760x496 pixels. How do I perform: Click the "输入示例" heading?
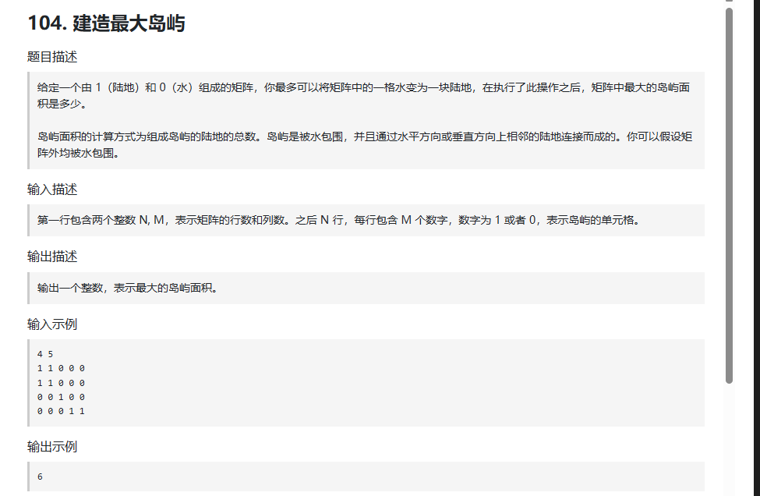click(x=52, y=324)
